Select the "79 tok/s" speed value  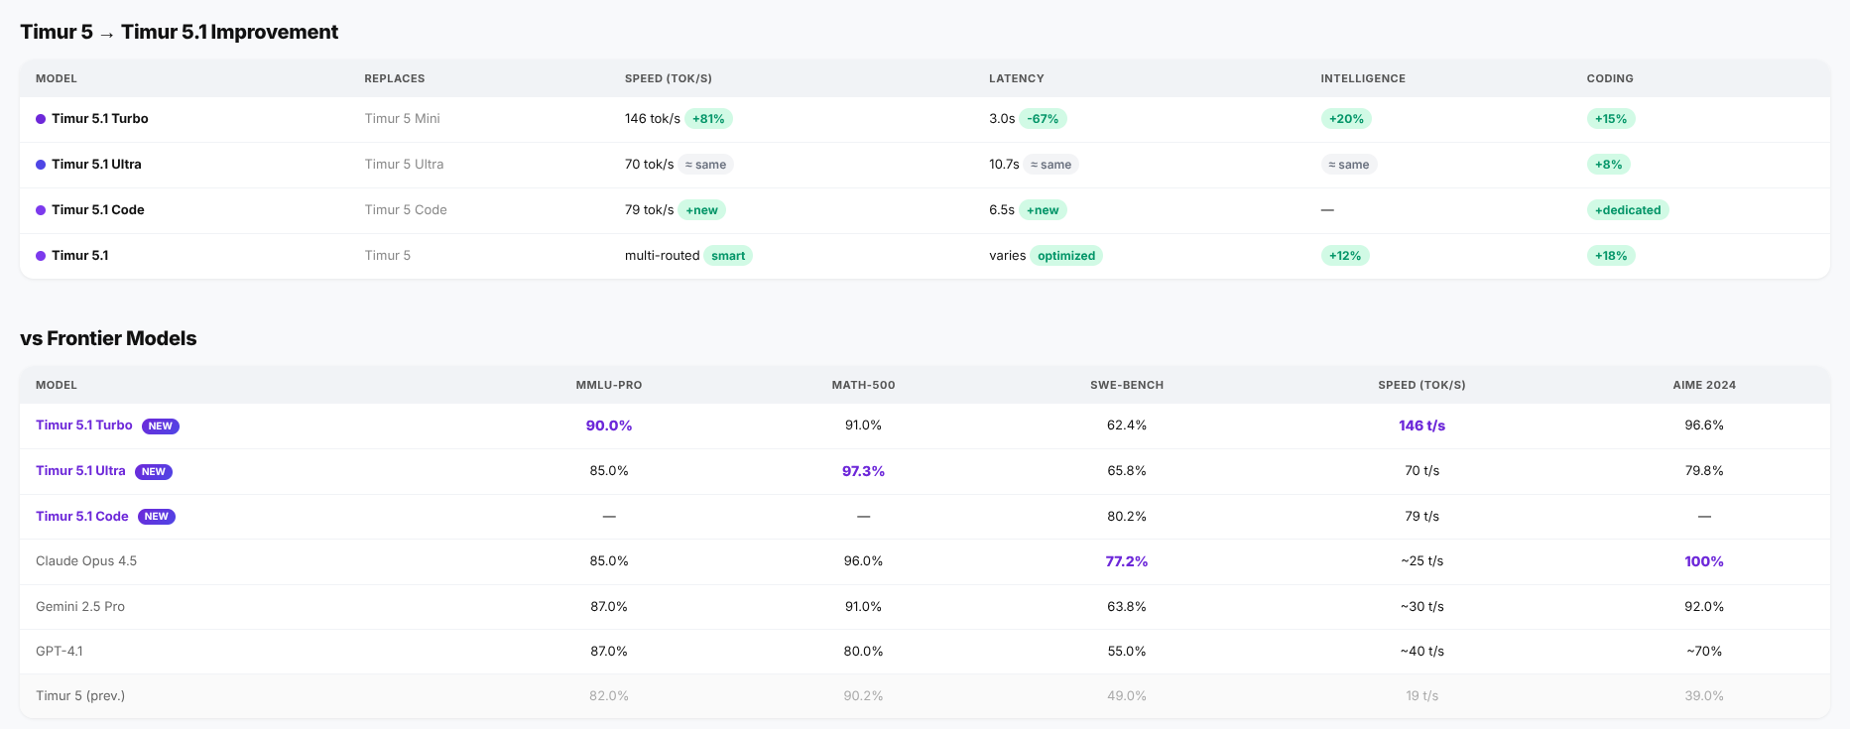point(650,210)
